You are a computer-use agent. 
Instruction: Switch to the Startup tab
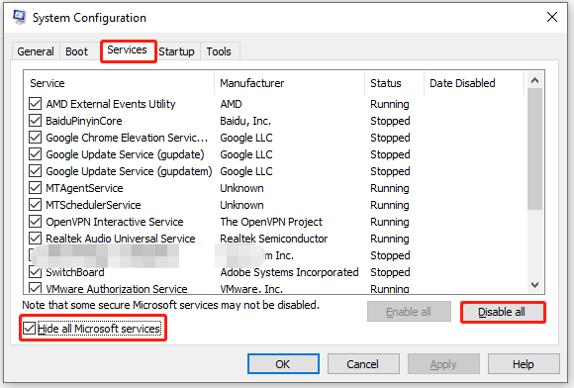[176, 51]
